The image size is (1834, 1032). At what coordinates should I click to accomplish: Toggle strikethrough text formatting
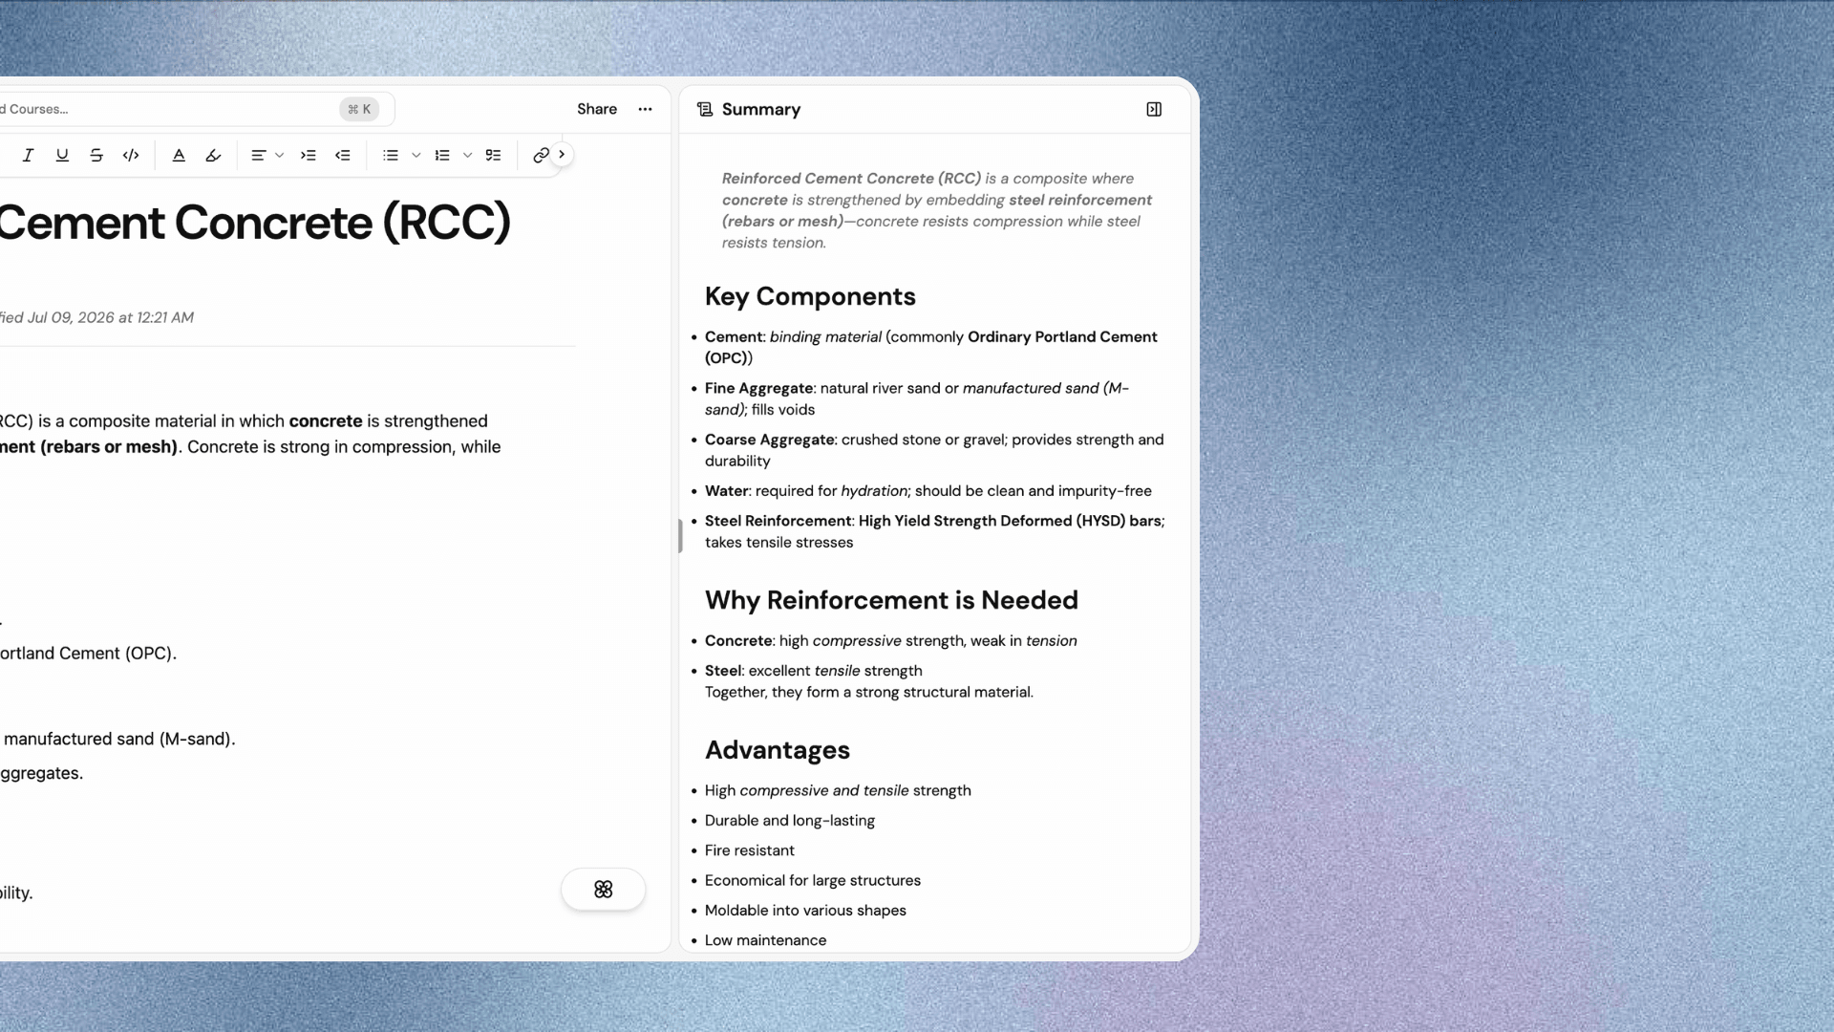(x=96, y=155)
